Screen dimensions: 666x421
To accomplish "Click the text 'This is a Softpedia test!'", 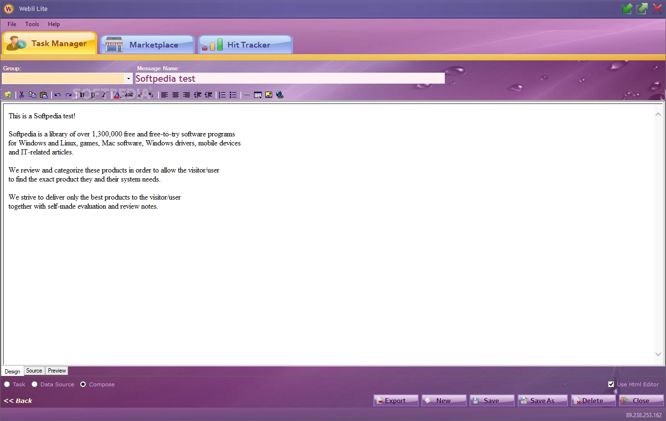I will [42, 116].
